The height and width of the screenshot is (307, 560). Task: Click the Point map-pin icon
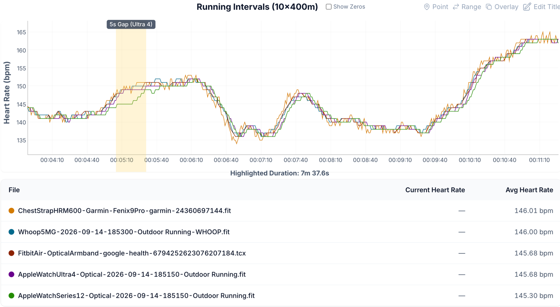[427, 7]
